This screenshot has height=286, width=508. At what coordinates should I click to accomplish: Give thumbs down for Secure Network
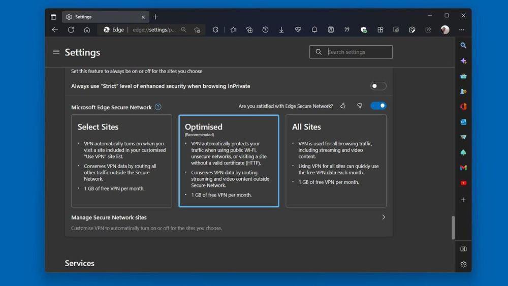point(360,106)
